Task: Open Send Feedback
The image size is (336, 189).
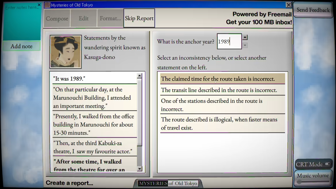Action: pos(313,10)
